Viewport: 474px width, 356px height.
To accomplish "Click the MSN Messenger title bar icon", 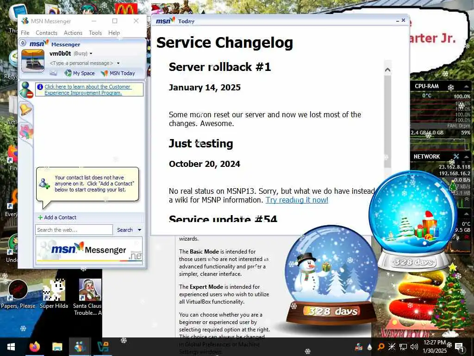I will coord(25,21).
